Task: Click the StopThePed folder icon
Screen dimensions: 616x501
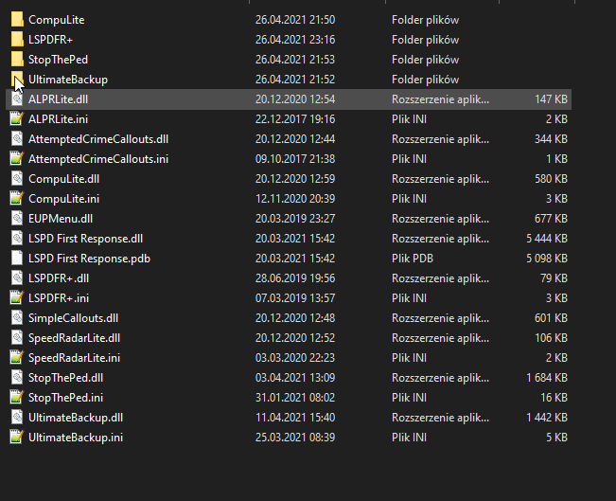Action: (x=16, y=59)
